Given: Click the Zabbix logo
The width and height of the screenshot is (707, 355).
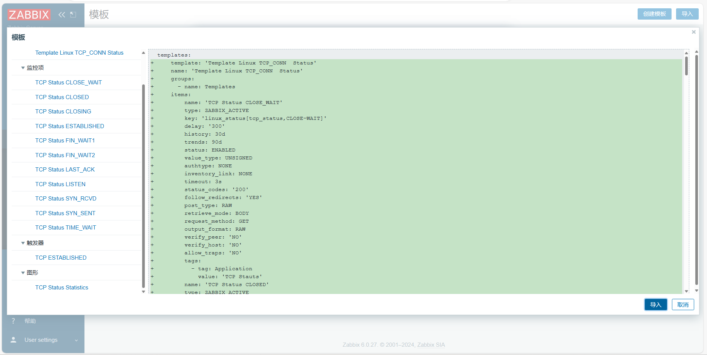Looking at the screenshot, I should pos(29,15).
